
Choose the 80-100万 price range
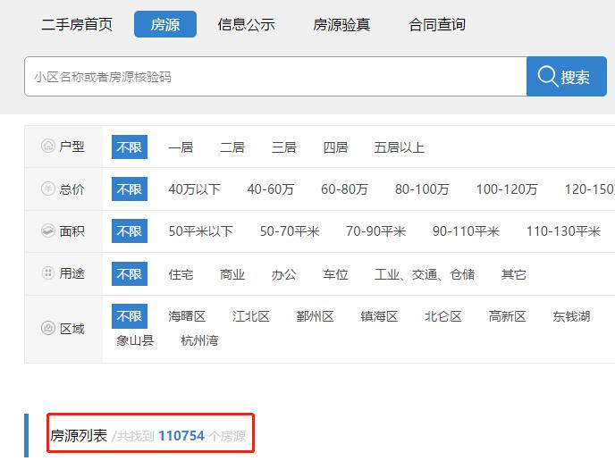click(422, 189)
